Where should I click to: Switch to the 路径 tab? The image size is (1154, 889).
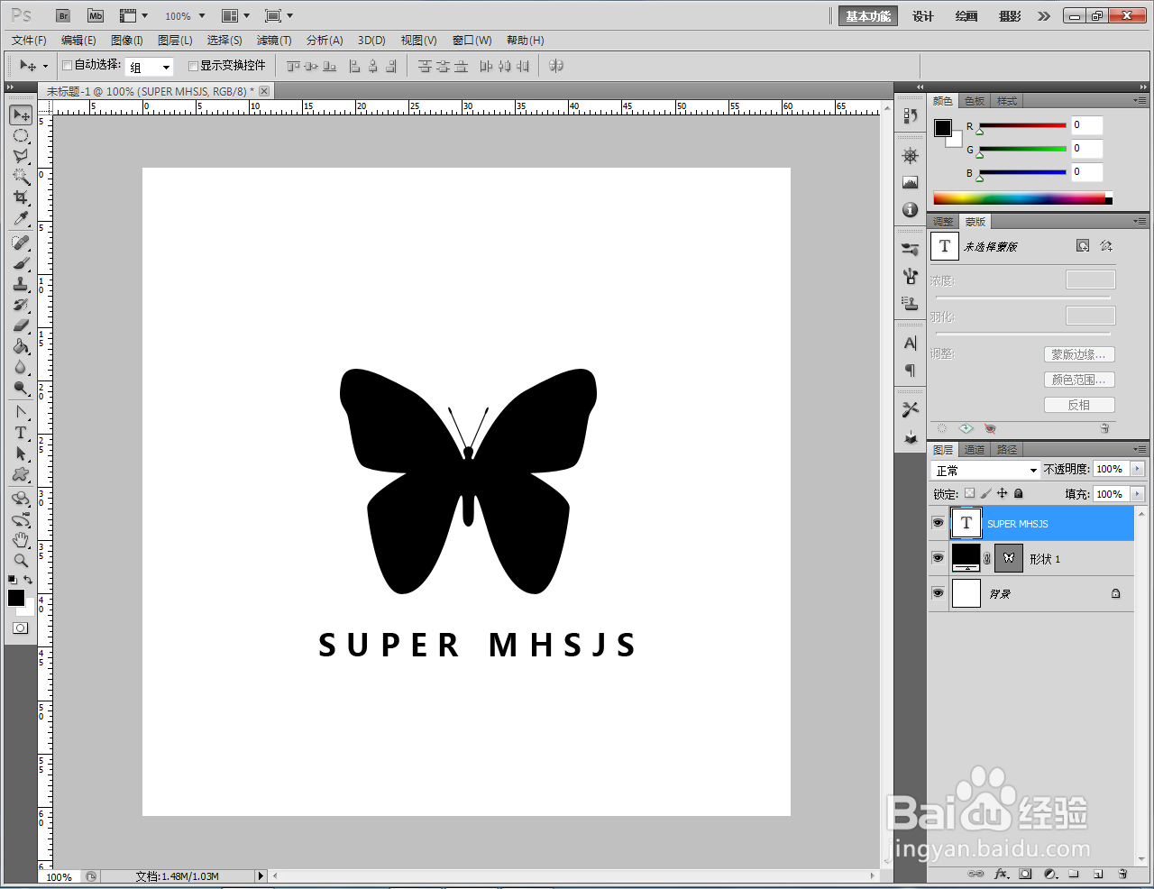(1007, 450)
